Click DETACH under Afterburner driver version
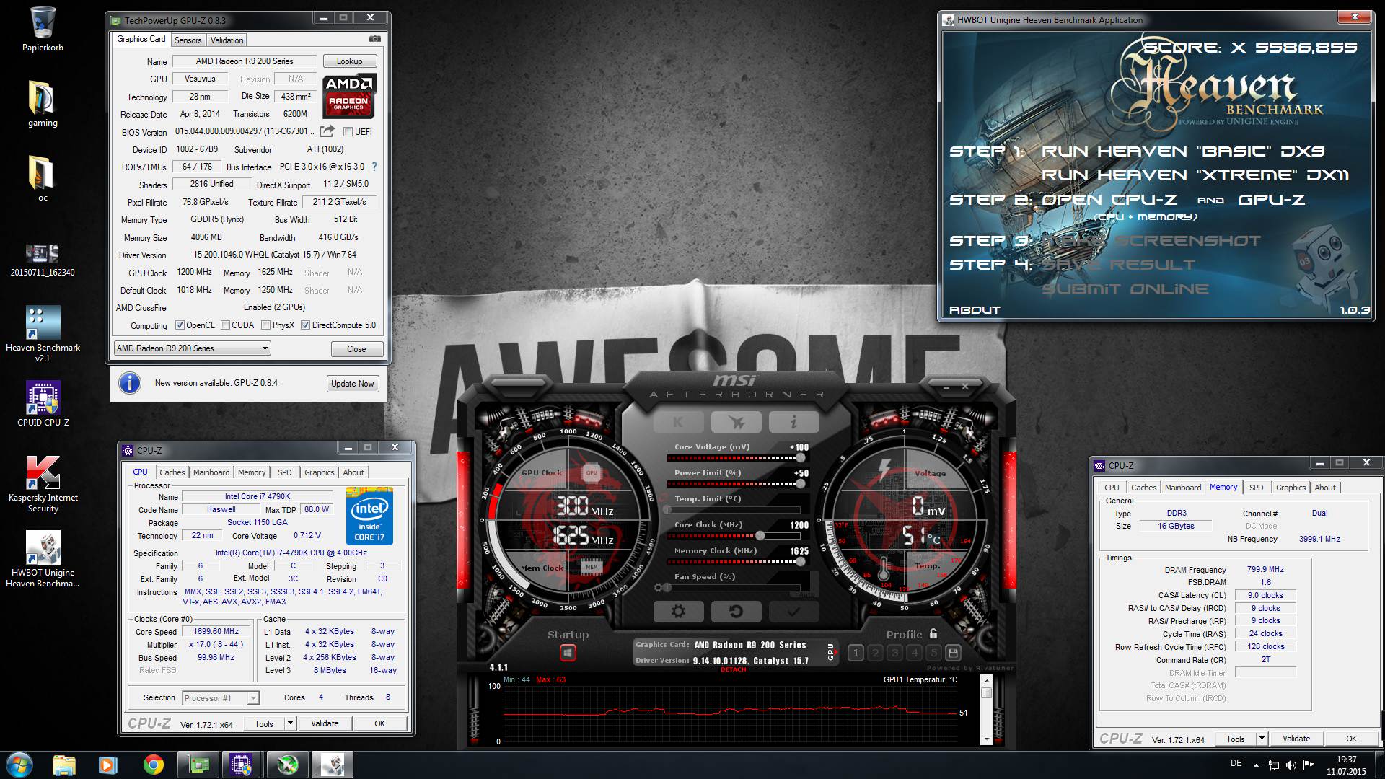 (x=733, y=670)
